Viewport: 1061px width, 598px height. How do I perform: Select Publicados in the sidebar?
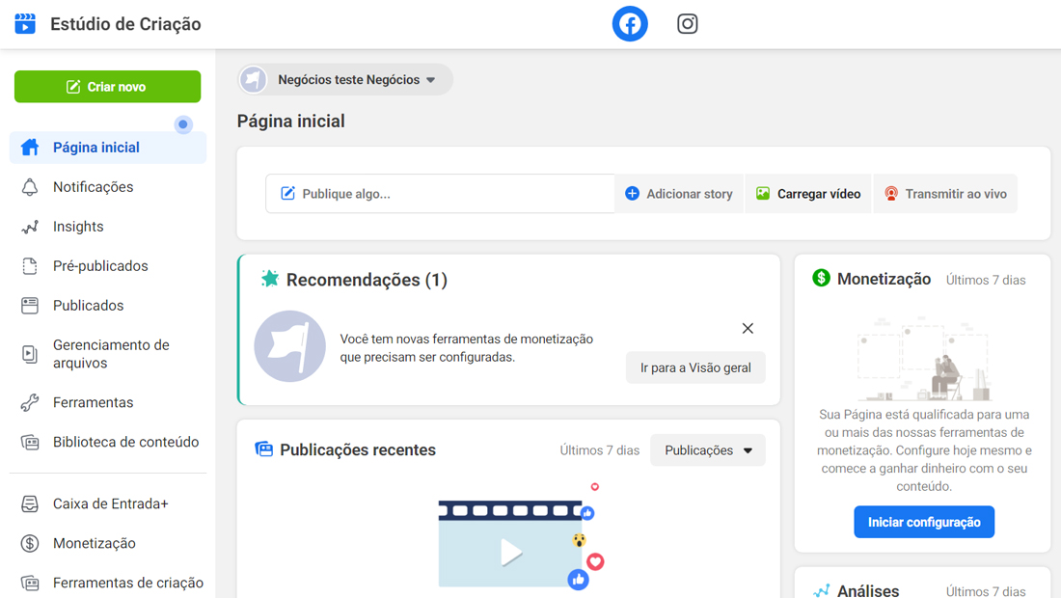click(x=108, y=306)
